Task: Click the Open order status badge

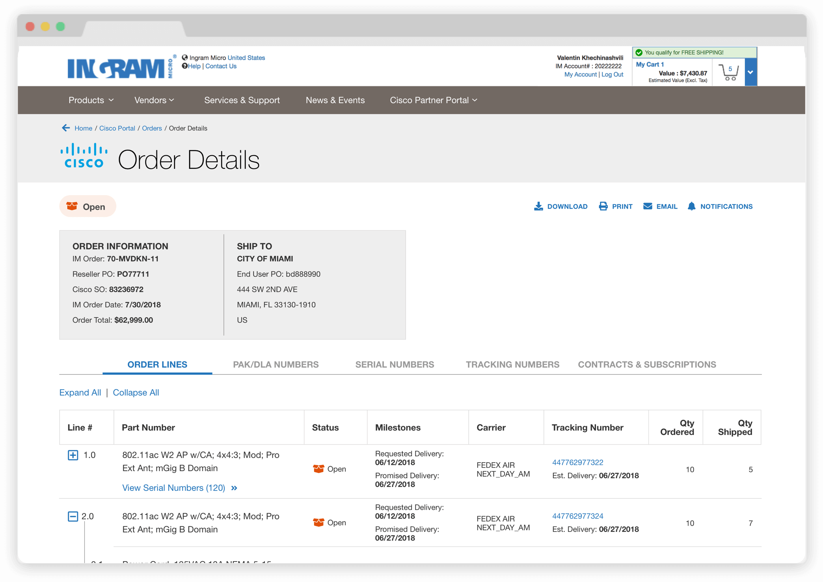Action: tap(88, 207)
